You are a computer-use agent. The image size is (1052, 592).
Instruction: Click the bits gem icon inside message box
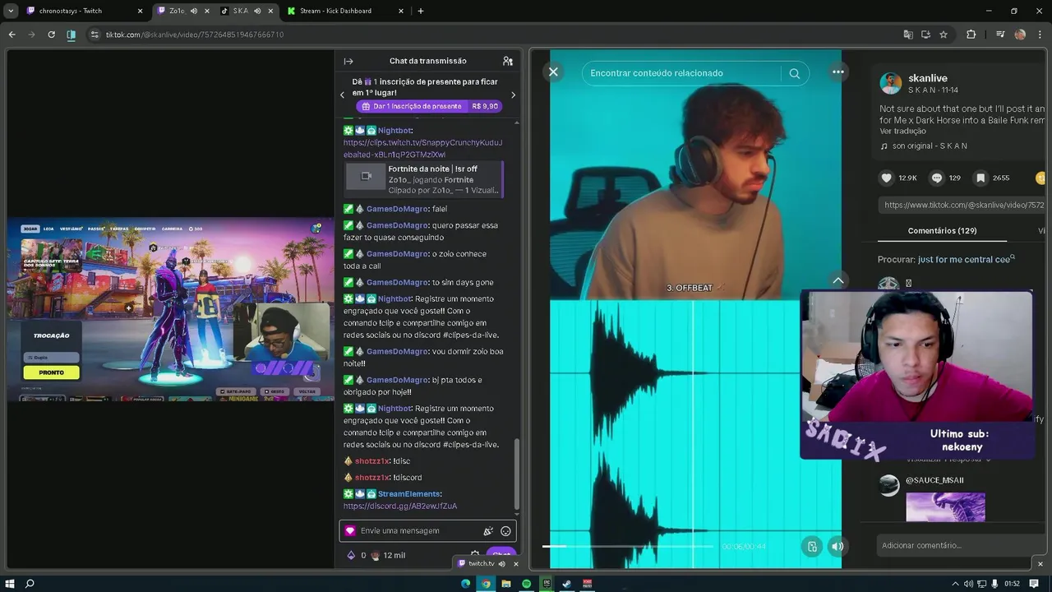(x=350, y=531)
